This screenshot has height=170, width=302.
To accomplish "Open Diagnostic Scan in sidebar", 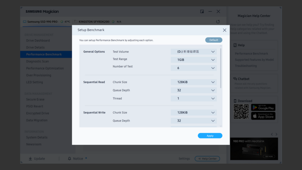I will pos(37,61).
